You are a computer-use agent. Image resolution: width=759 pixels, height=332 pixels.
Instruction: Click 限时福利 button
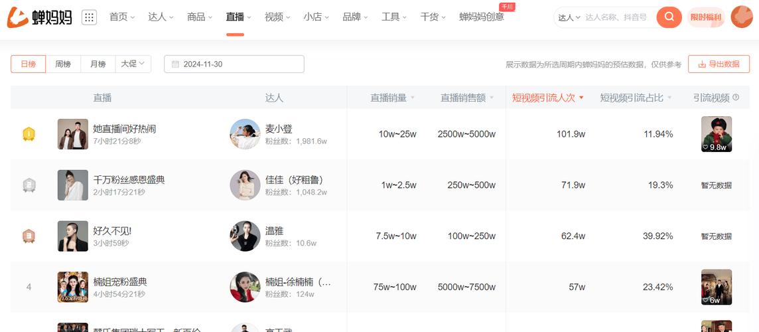point(706,17)
